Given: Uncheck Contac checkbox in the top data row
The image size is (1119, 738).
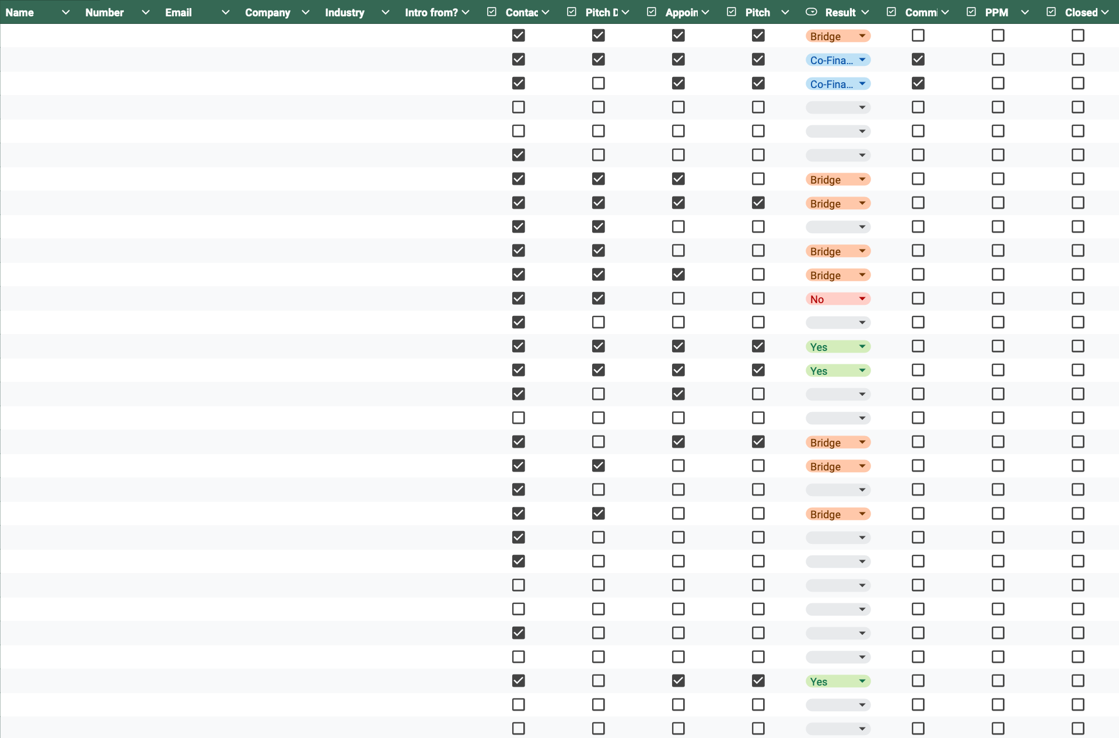Looking at the screenshot, I should coord(519,36).
